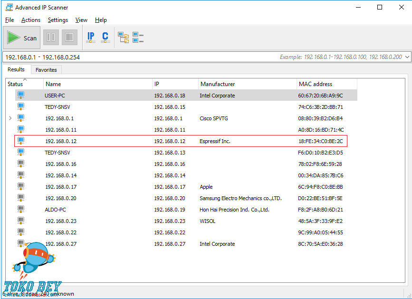Click the computer icon for TEDY-SNSV 192.168.0.15
This screenshot has height=299, width=412.
tap(21, 106)
